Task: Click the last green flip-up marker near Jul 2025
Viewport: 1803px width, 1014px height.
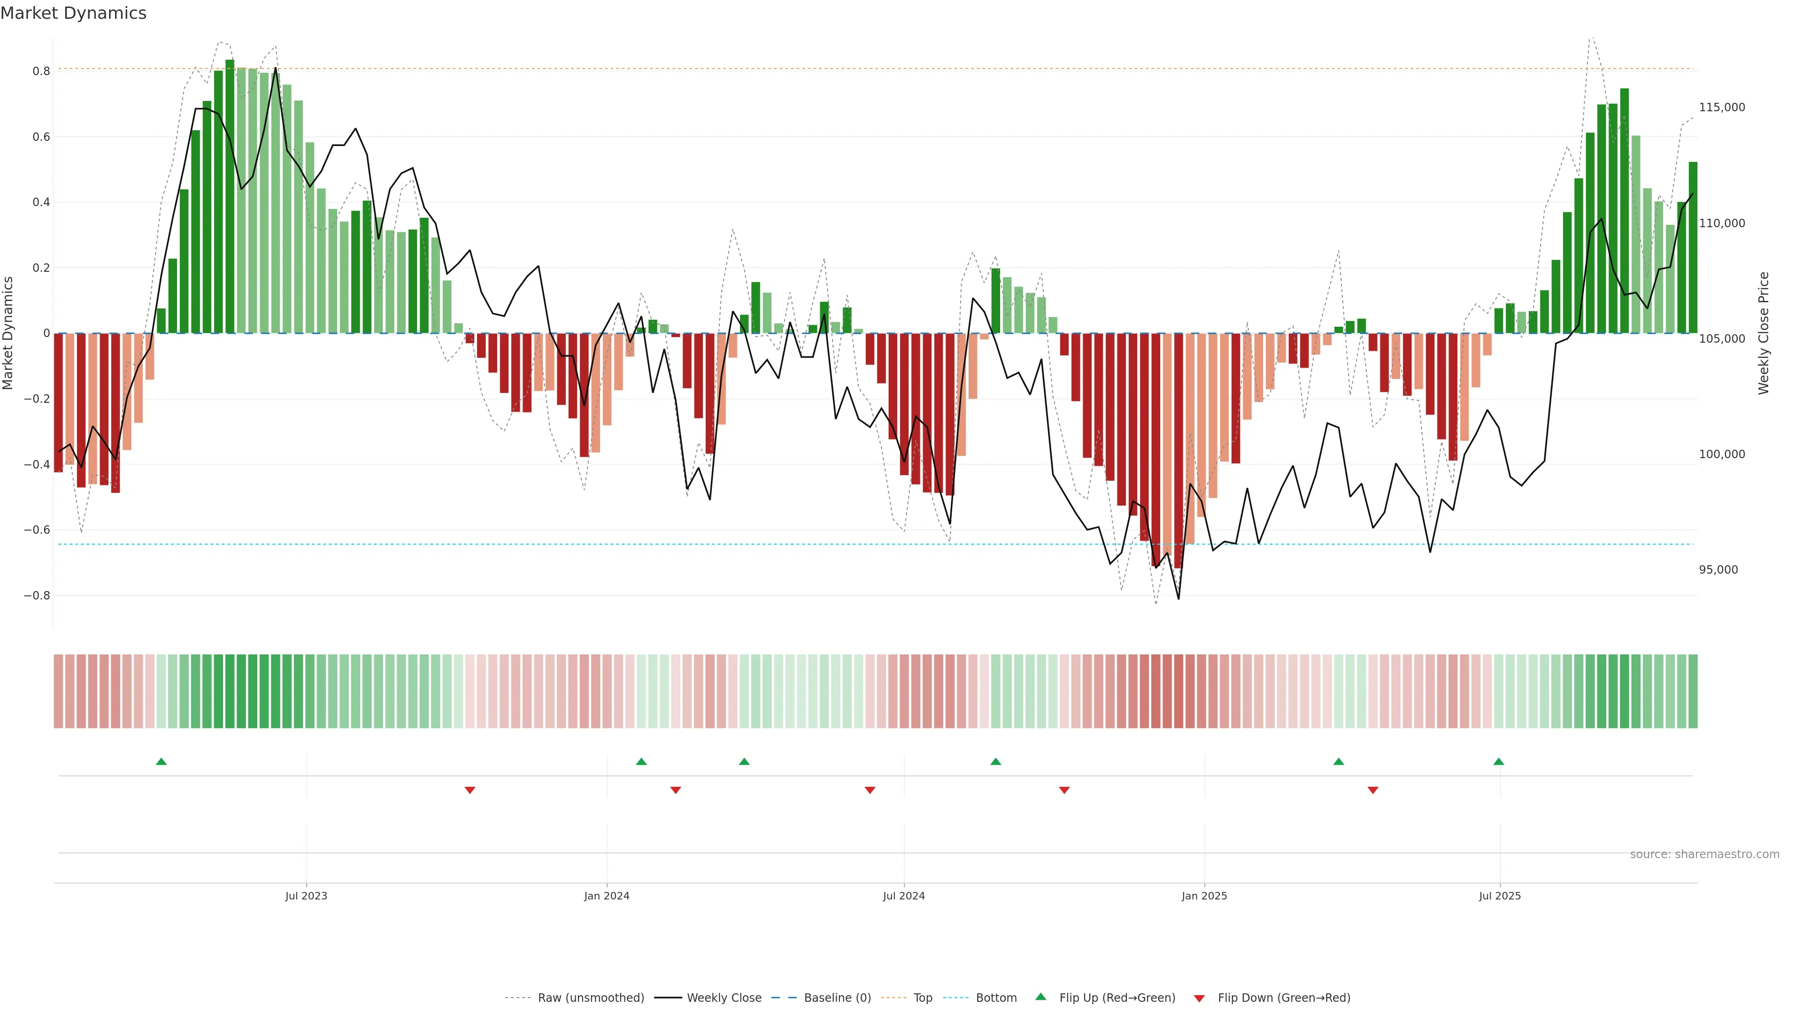Action: (1499, 761)
